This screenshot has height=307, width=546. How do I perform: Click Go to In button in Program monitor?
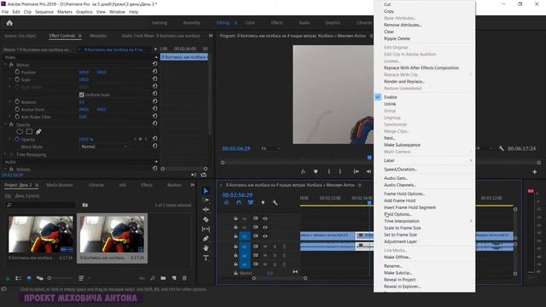357,171
